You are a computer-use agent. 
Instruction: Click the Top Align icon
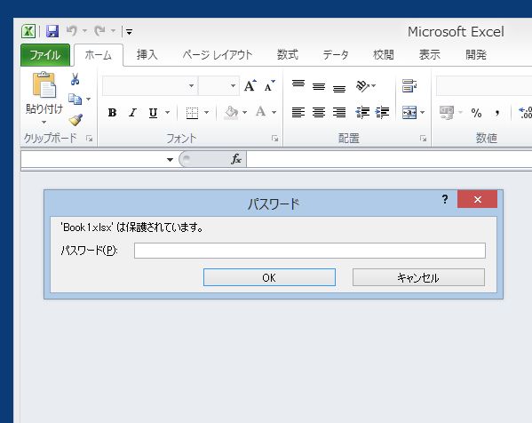298,84
